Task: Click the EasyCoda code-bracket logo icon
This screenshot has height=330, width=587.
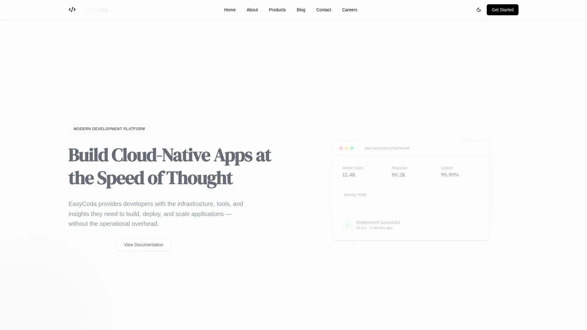Action: pos(72,10)
